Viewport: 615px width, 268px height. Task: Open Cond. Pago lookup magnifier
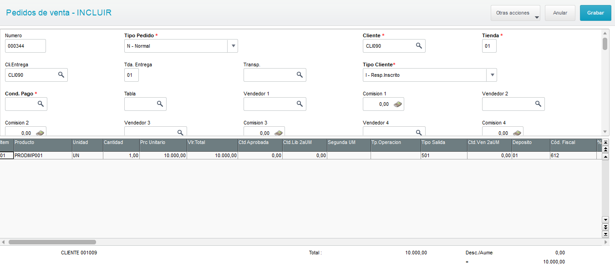click(41, 104)
